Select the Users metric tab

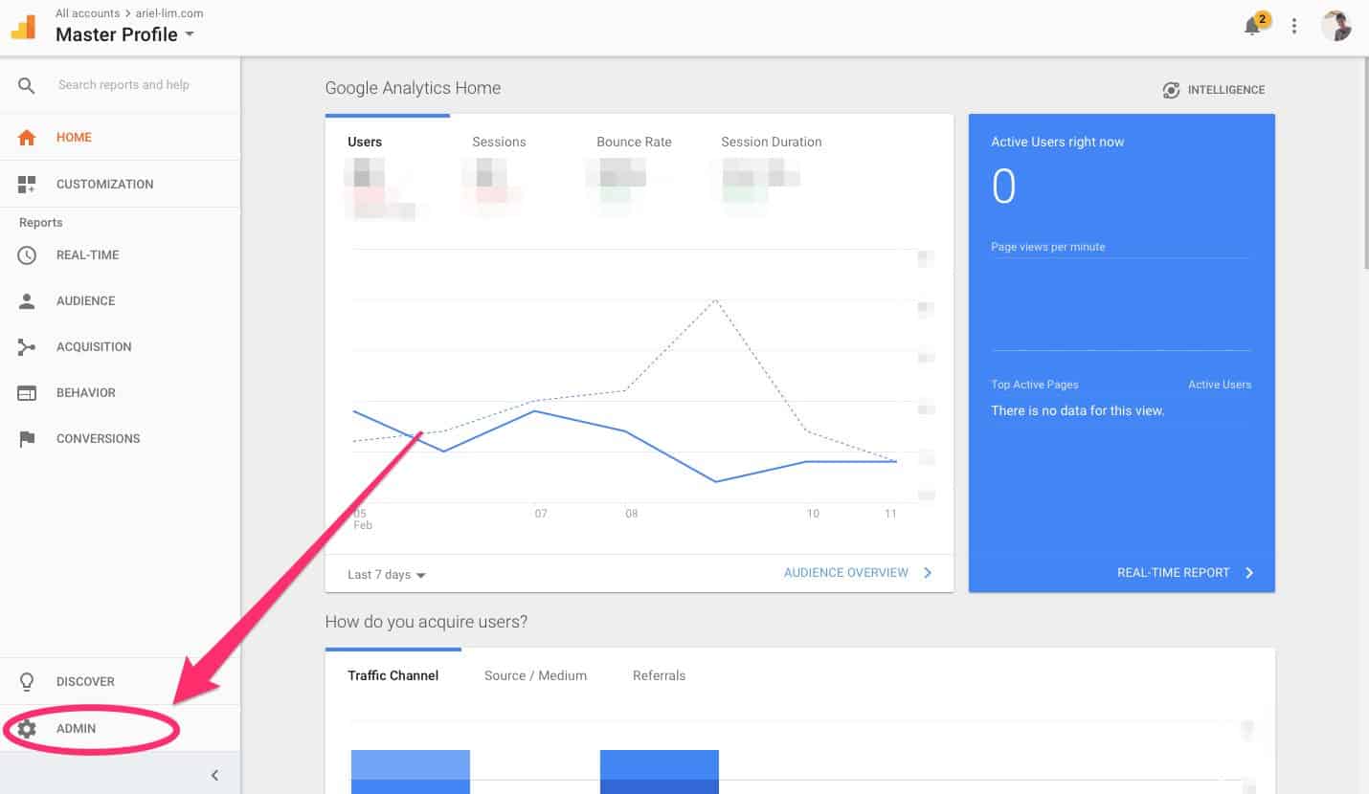tap(365, 142)
